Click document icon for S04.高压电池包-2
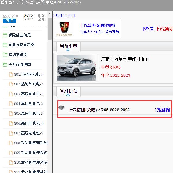Viewport: 173px width, 173px height. point(11,104)
